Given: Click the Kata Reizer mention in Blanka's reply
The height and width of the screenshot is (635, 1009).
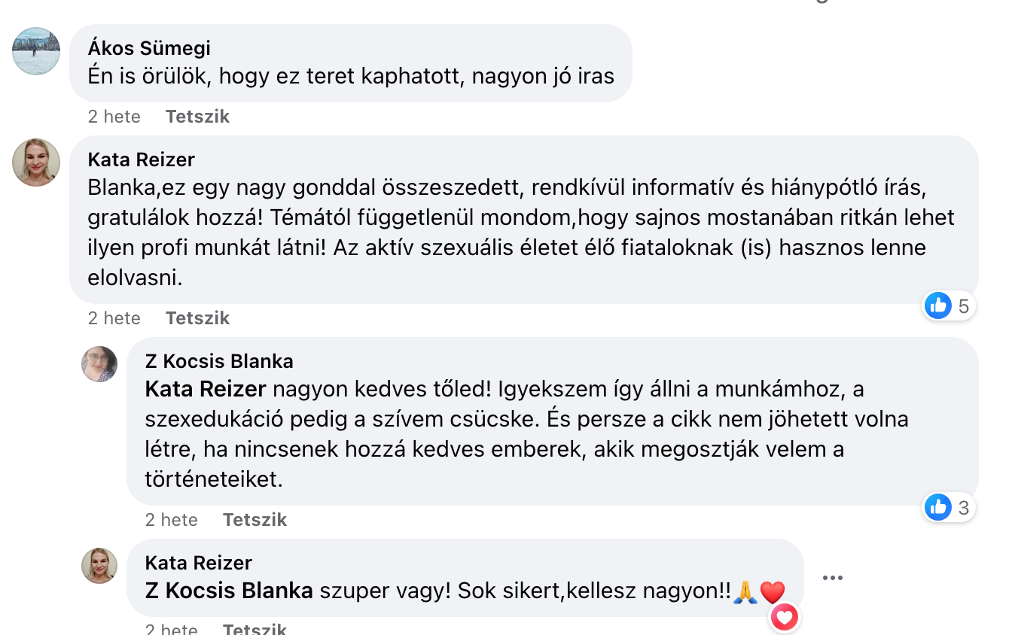Looking at the screenshot, I should (x=206, y=389).
